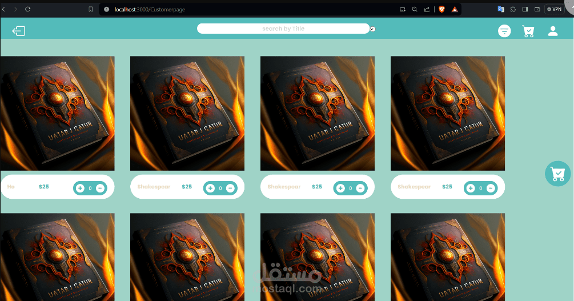Toggle the browser sidebar panel icon
The height and width of the screenshot is (301, 574).
coord(525,9)
